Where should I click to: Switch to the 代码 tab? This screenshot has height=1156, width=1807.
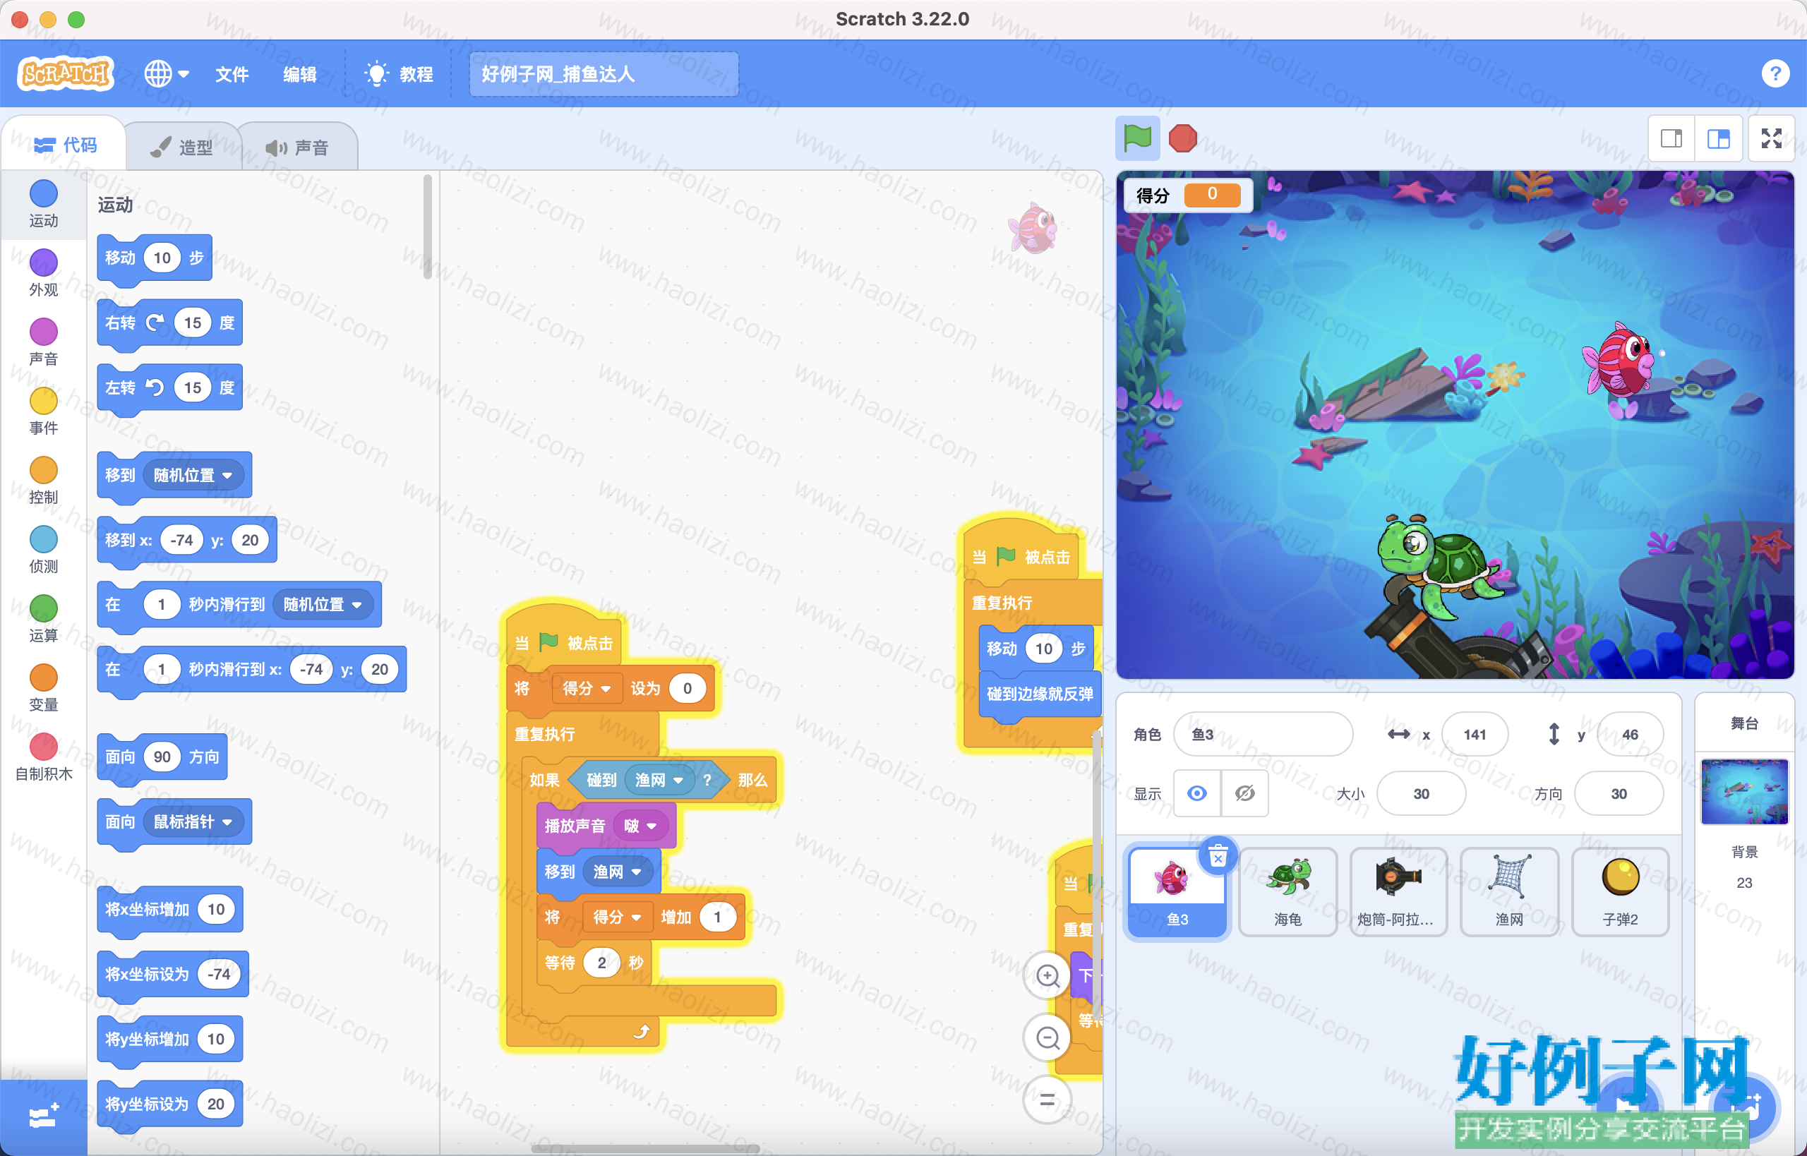coord(64,144)
